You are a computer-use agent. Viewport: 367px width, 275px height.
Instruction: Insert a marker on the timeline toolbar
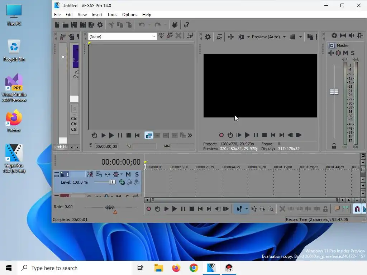pyautogui.click(x=337, y=209)
